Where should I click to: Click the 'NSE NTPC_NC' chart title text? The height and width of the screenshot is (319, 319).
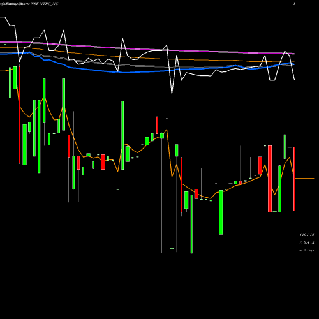tap(45, 4)
